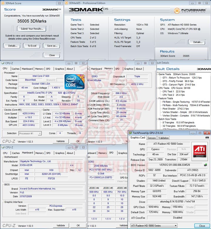Click the ATI CrossFire Disabled field
The height and width of the screenshot is (229, 211).
[177, 218]
